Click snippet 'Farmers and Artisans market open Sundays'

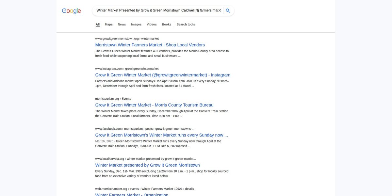tap(162, 83)
